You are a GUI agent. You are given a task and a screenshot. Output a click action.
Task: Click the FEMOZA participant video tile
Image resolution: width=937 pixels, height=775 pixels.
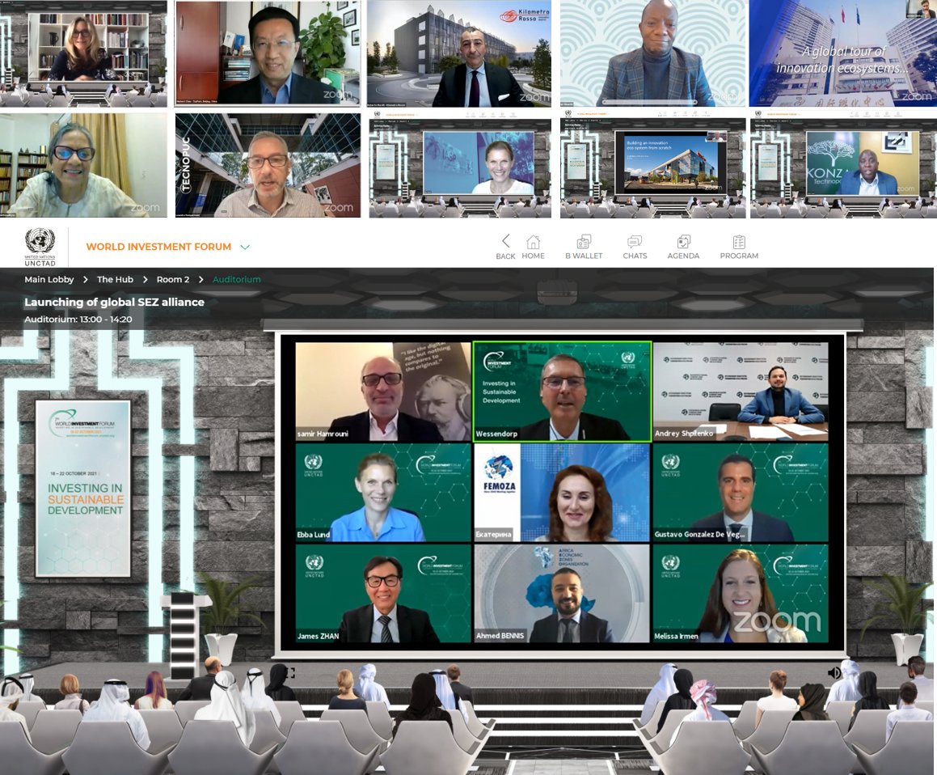[562, 492]
